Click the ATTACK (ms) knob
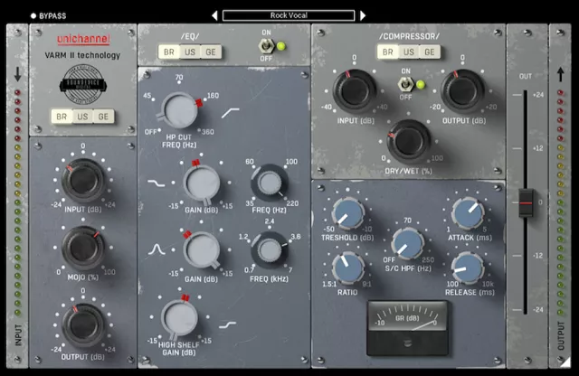This screenshot has width=579, height=376. pos(467,214)
